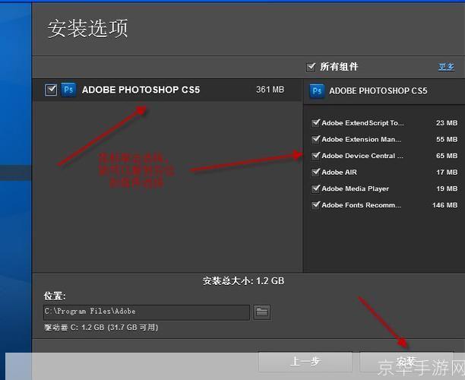
Task: Uncheck the Adobe AIR component
Action: [315, 172]
